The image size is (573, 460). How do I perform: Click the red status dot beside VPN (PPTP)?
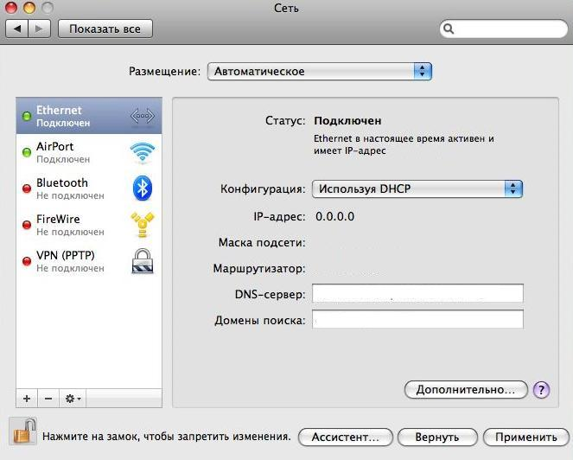[x=27, y=261]
